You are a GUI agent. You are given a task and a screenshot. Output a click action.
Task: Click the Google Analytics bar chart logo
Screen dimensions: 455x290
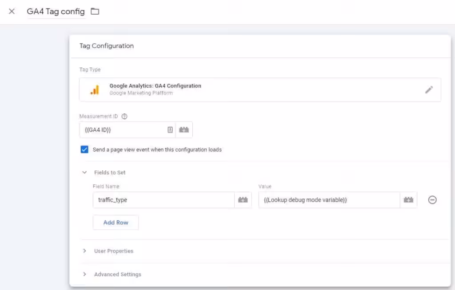[95, 90]
